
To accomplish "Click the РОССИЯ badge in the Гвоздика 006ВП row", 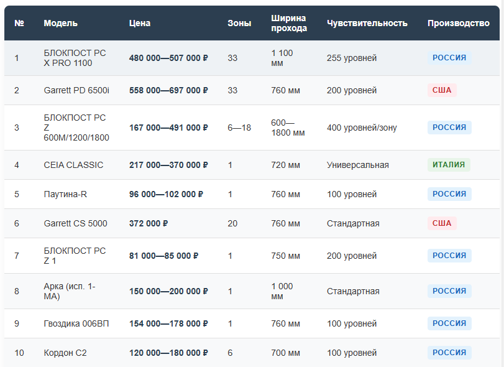I will coord(449,323).
